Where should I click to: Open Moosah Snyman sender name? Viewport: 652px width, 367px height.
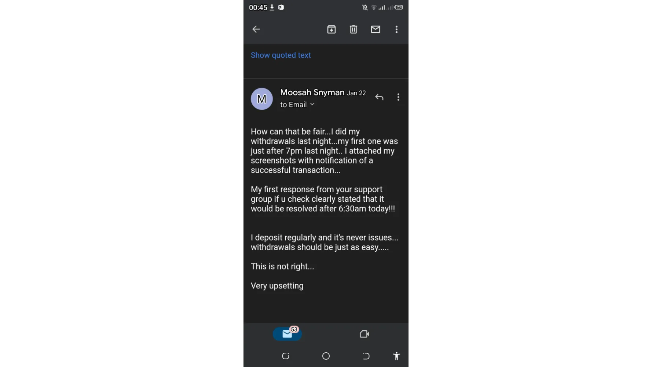(x=312, y=92)
